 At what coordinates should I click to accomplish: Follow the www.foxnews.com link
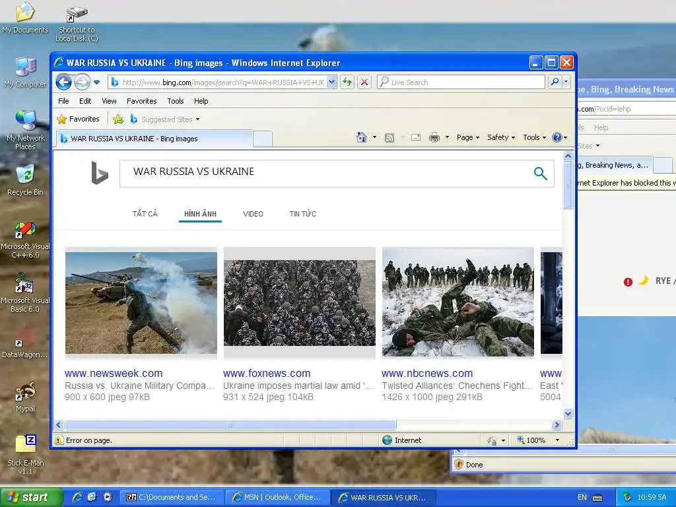(267, 374)
